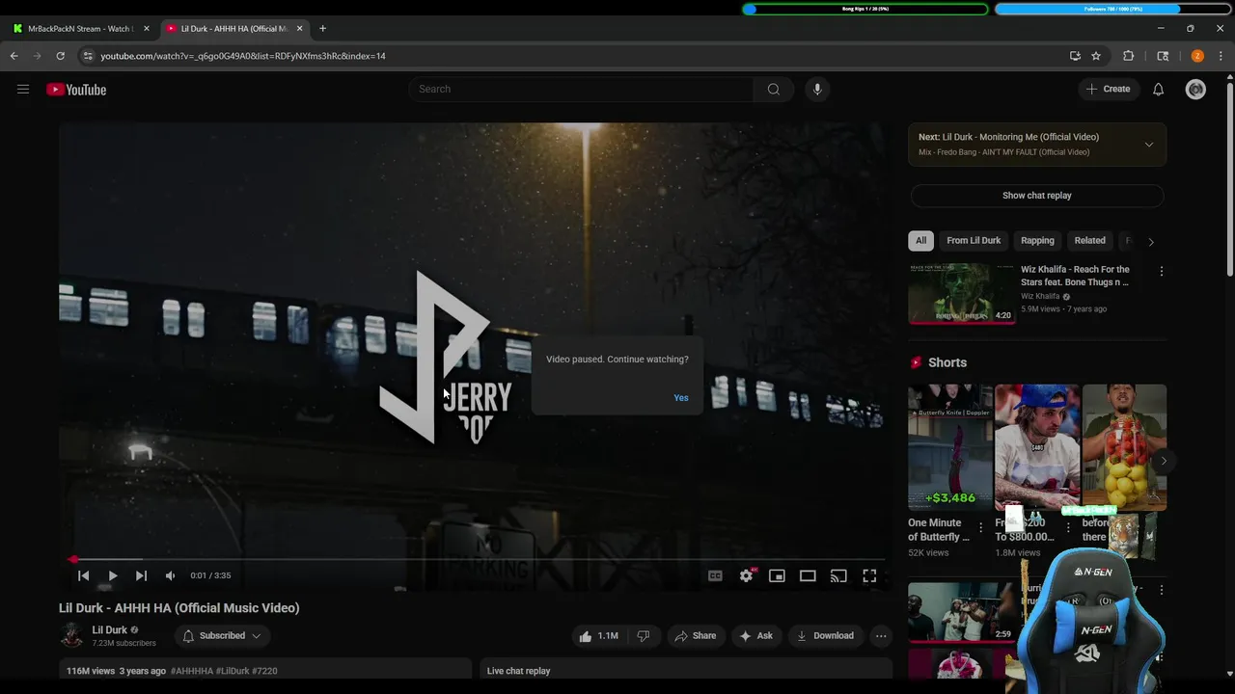Show chat replay
The image size is (1235, 694).
[1037, 196]
